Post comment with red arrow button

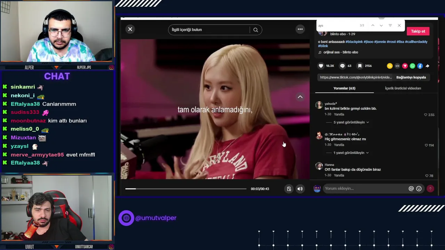click(x=430, y=189)
